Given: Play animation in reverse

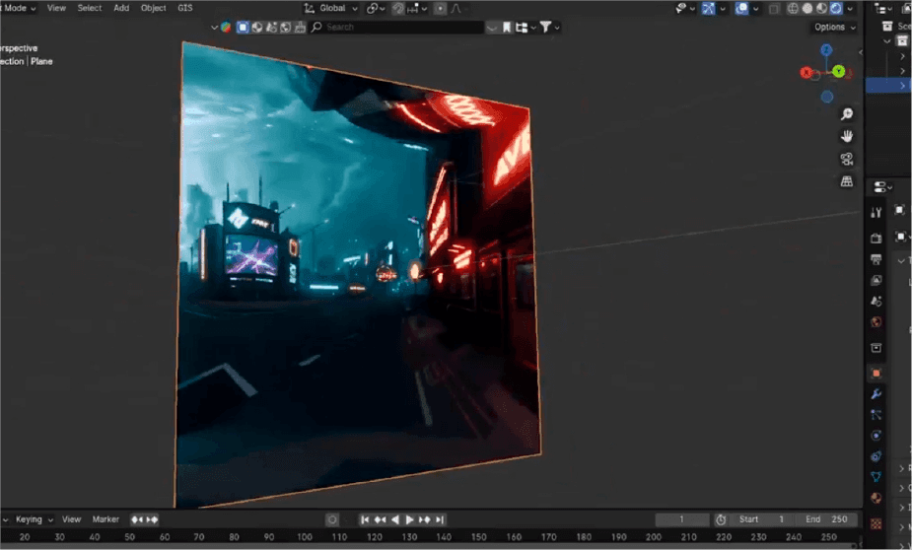Looking at the screenshot, I should click(x=395, y=519).
